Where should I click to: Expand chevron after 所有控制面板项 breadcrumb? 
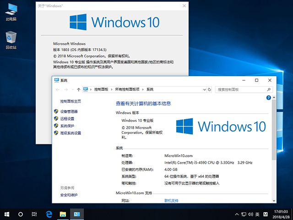pos(143,89)
